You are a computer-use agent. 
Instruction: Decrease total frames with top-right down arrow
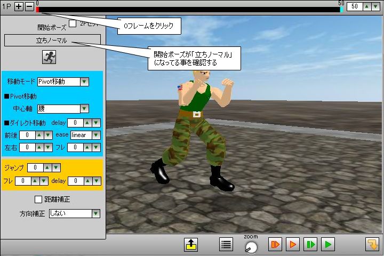click(x=375, y=6)
